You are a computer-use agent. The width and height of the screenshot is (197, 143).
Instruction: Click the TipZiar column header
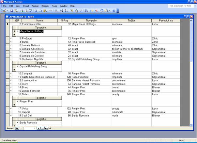(131, 21)
